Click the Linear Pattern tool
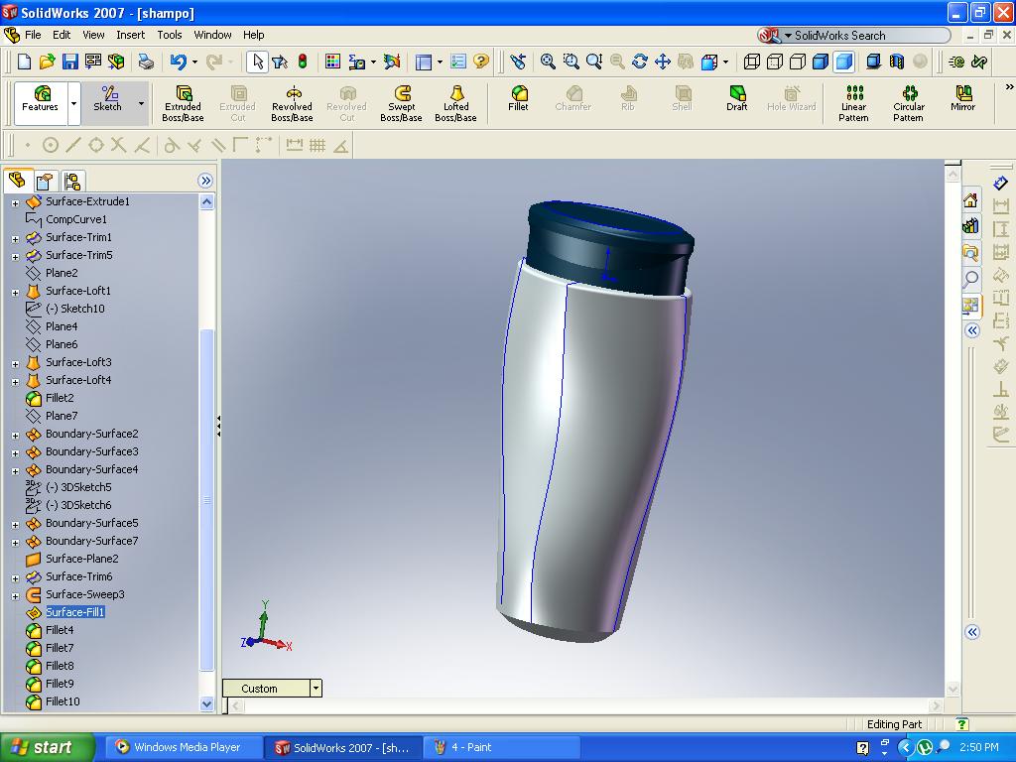Image resolution: width=1016 pixels, height=762 pixels. coord(854,103)
